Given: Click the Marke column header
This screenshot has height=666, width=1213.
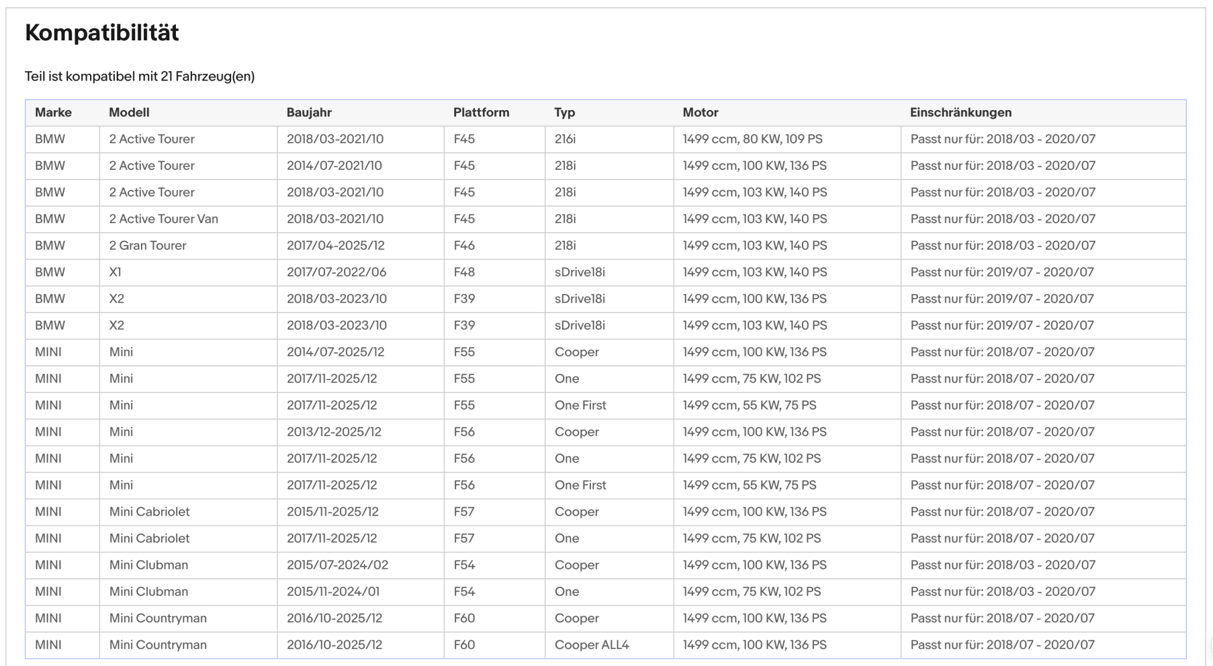Looking at the screenshot, I should click(53, 112).
